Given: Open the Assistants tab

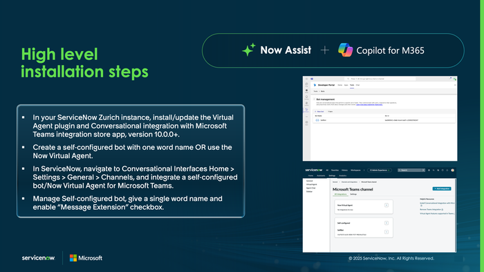Looking at the screenshot, I should (321, 175).
